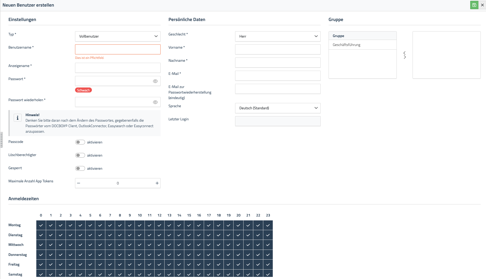Screen dimensions: 486x279
Task: Click the left arrow between group lists
Action: coord(405,53)
